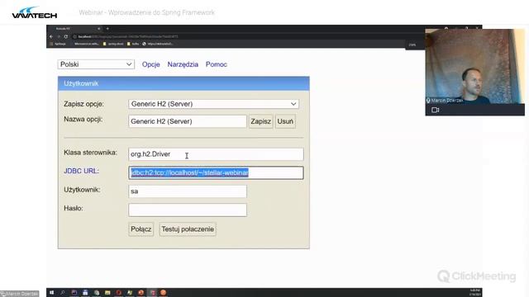Viewport: 529px width, 297px height.
Task: Close the H2 console browser tab
Action: click(x=99, y=29)
